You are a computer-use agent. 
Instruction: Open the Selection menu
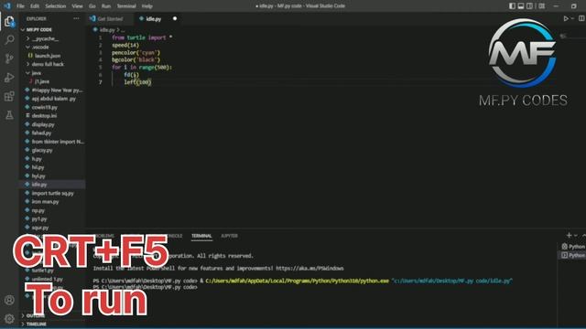click(55, 6)
